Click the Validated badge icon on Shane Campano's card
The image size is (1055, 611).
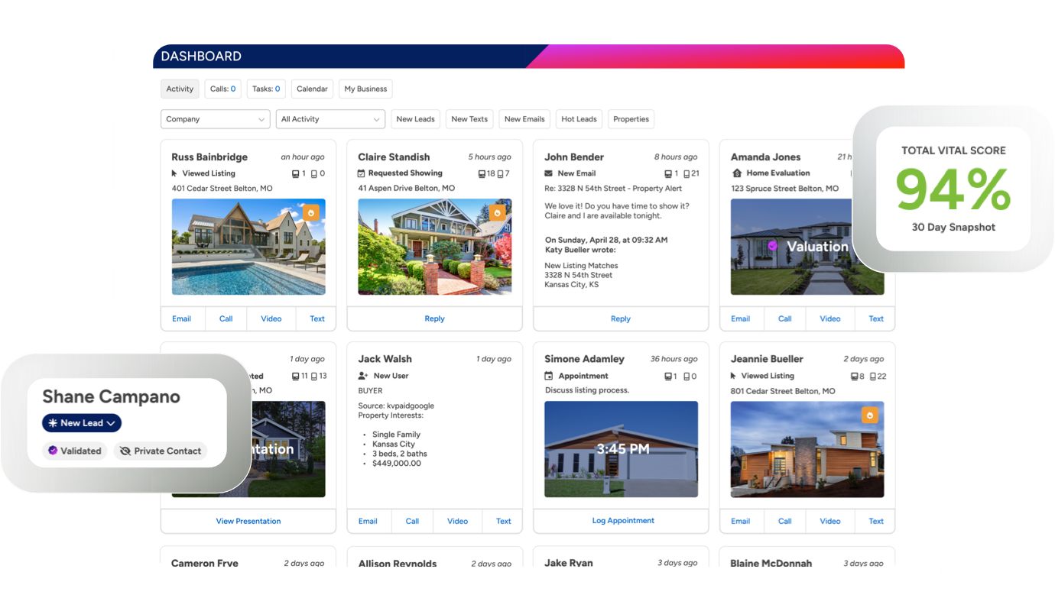click(52, 451)
